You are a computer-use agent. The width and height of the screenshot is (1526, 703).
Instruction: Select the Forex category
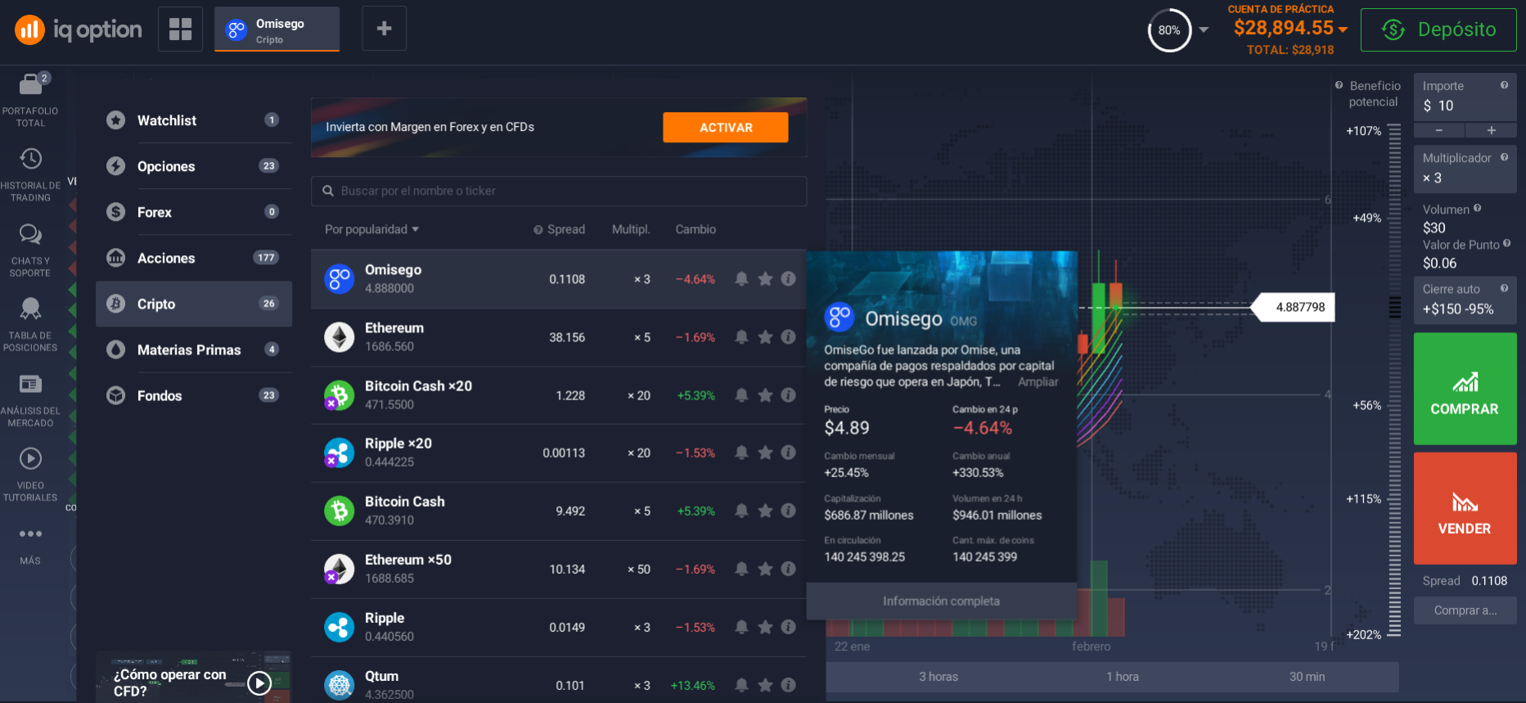click(x=194, y=212)
